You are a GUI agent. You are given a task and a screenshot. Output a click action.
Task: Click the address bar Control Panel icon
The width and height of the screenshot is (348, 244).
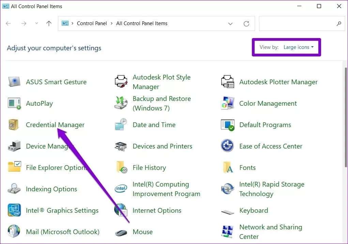point(65,23)
